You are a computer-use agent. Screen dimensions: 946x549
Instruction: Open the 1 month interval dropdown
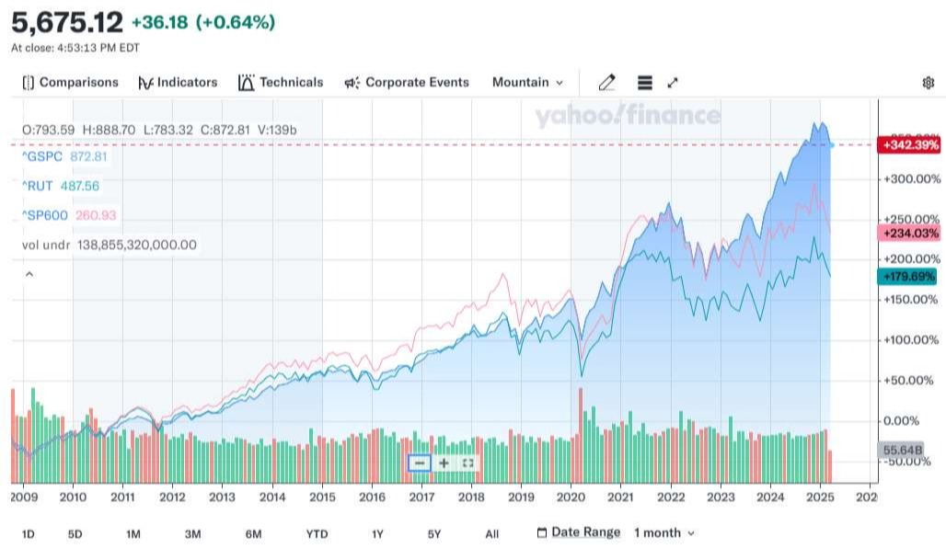pyautogui.click(x=663, y=533)
